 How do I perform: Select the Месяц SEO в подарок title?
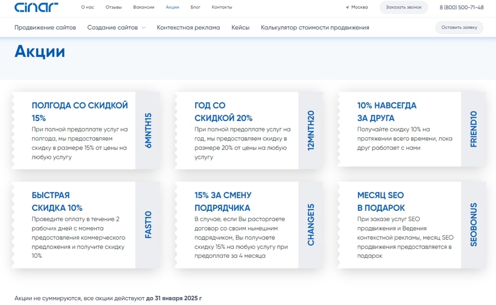(381, 201)
